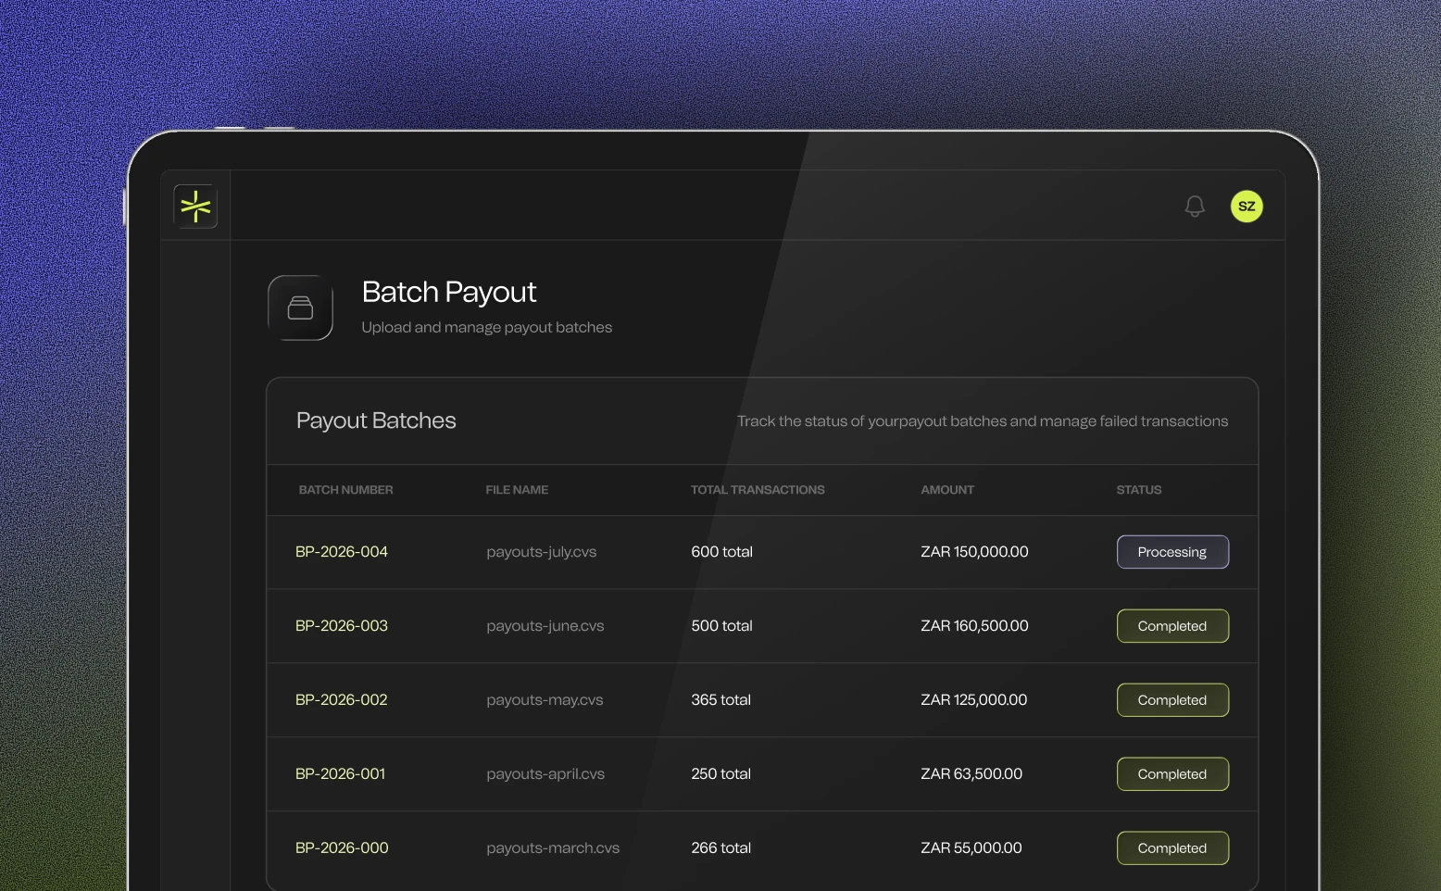Click the STATUS column header

[x=1138, y=489]
